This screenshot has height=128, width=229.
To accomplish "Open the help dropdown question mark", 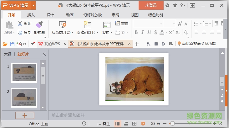I will pos(182,5).
